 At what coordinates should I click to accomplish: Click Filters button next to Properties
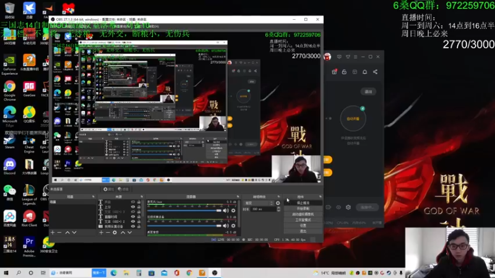pos(123,189)
